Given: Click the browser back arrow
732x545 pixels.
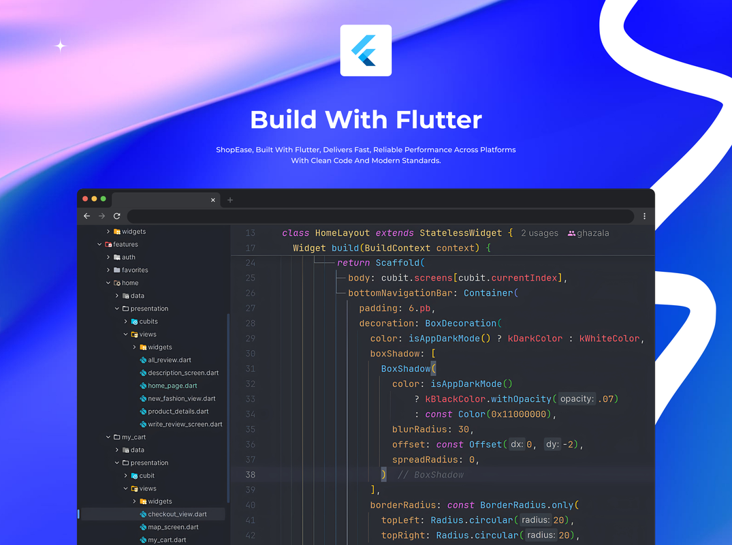Looking at the screenshot, I should tap(86, 216).
